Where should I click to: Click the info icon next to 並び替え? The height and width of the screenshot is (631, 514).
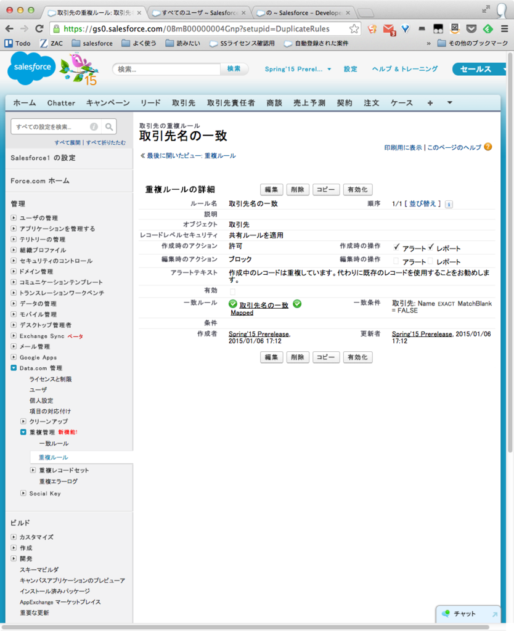pos(449,205)
